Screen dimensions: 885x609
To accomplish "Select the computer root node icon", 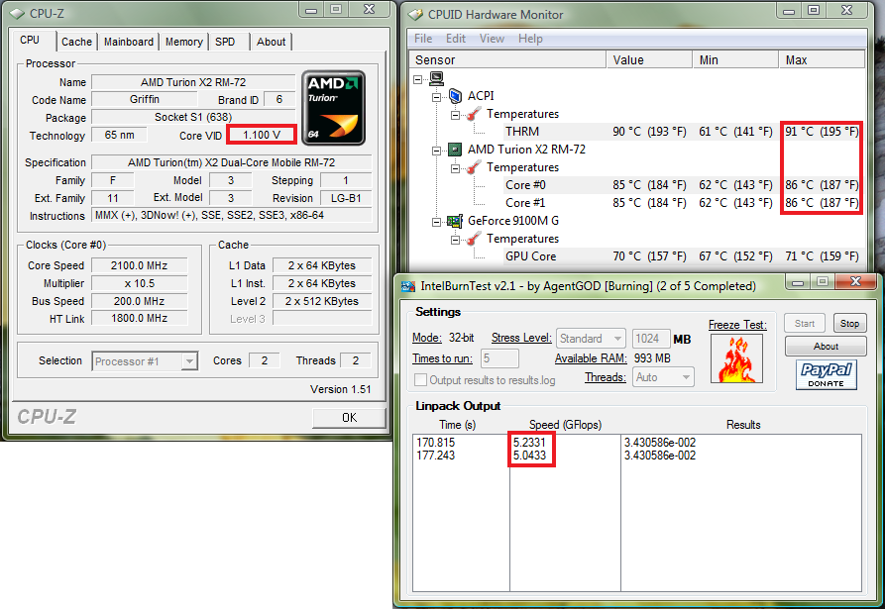I will [x=436, y=78].
